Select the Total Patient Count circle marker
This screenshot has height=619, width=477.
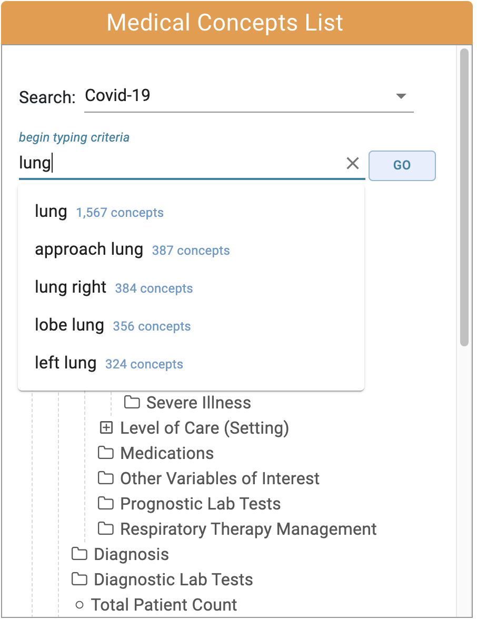coord(79,605)
